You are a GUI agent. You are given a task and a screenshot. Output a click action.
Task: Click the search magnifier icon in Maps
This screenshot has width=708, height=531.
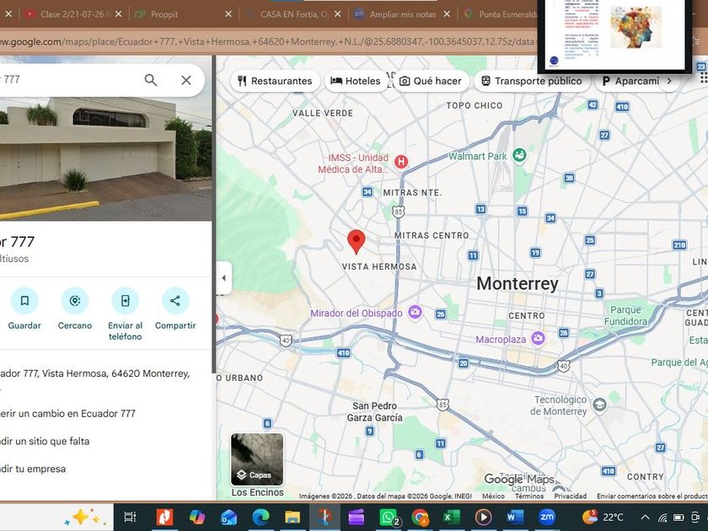click(x=151, y=80)
